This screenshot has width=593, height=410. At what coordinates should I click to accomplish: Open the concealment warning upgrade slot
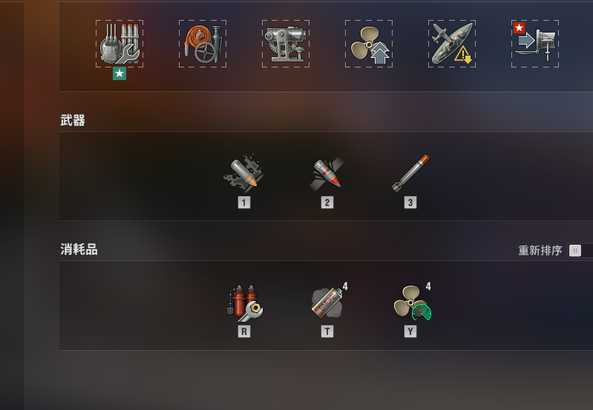point(452,44)
